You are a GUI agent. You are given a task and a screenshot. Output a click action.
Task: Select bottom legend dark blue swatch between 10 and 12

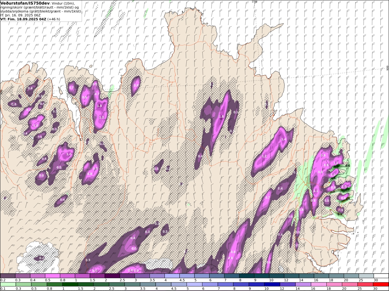tap(272, 285)
